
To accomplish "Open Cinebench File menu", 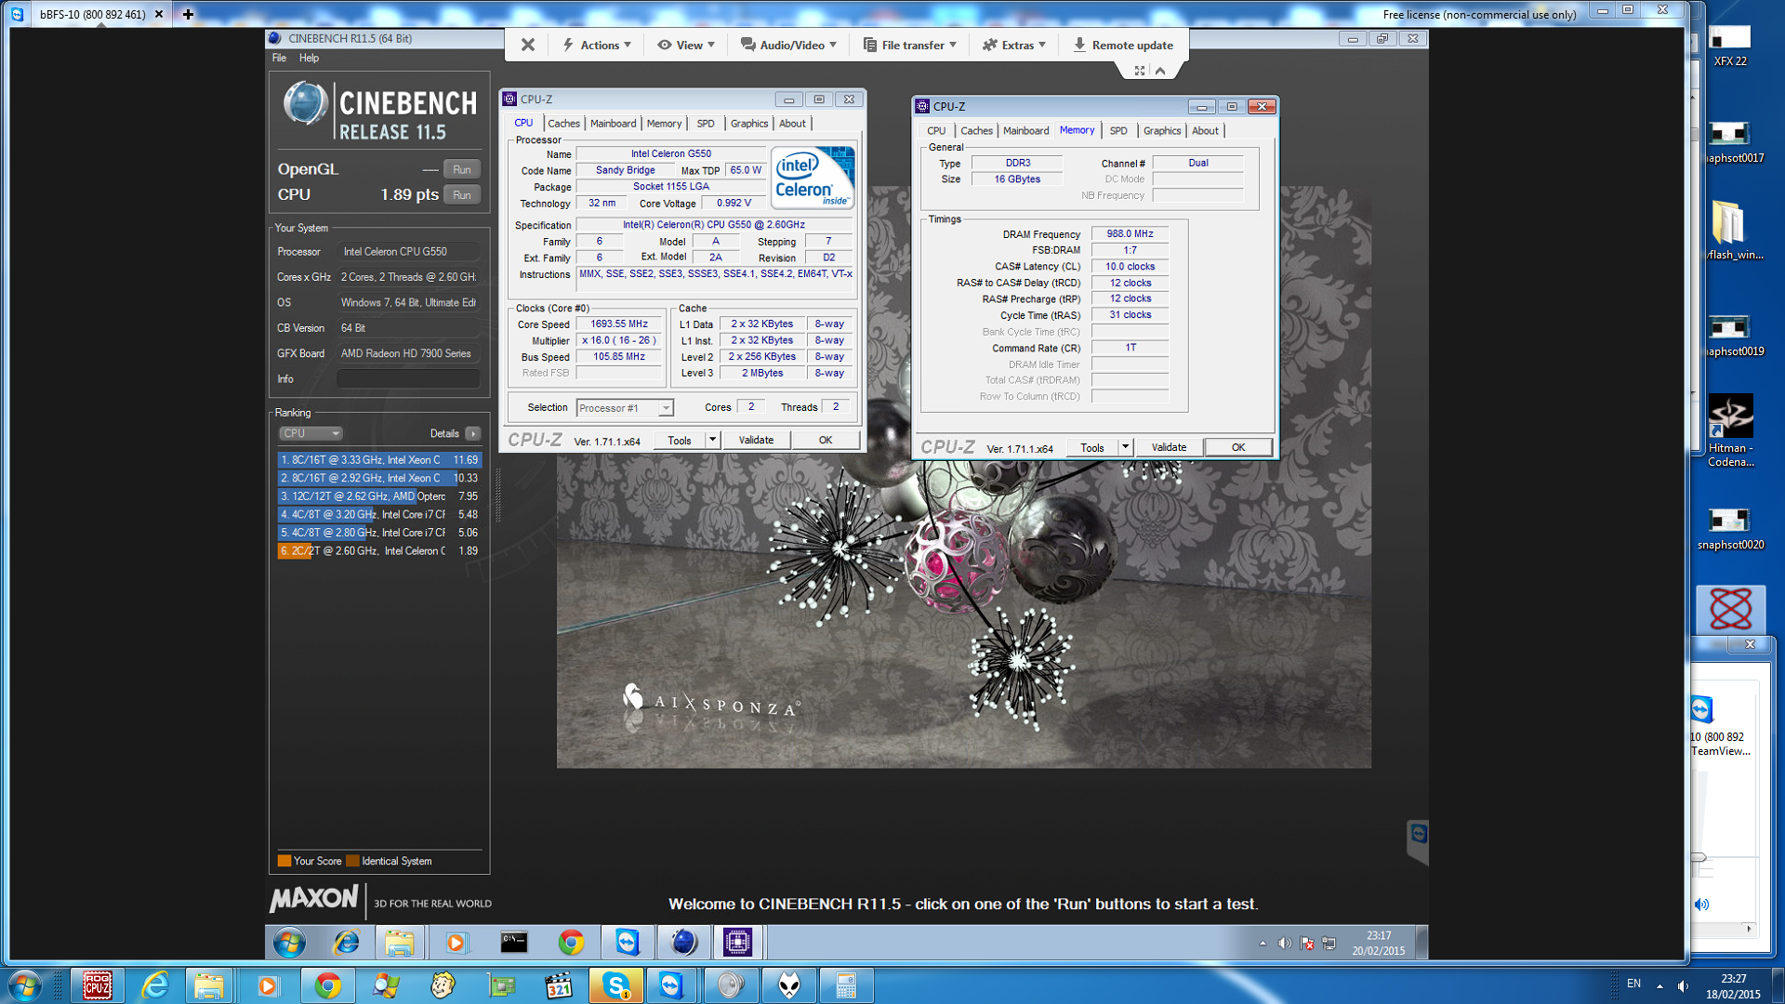I will click(x=279, y=58).
